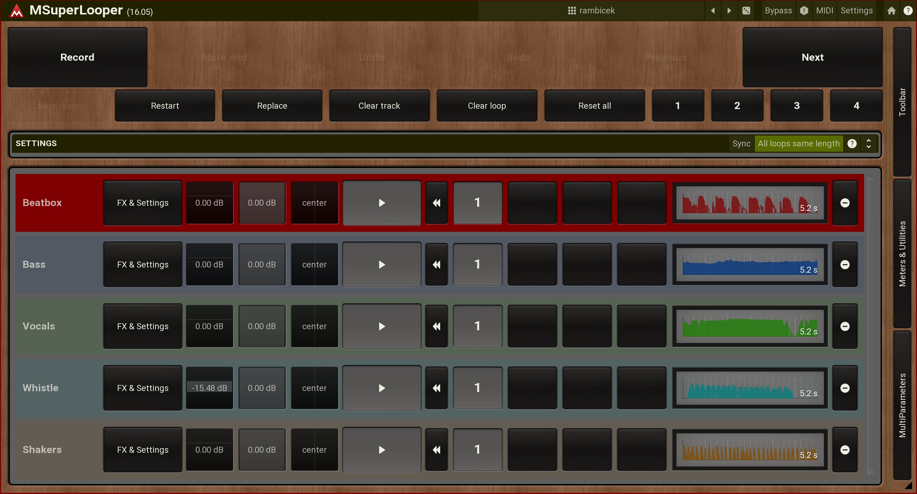
Task: Open the help question mark in title bar
Action: (908, 11)
